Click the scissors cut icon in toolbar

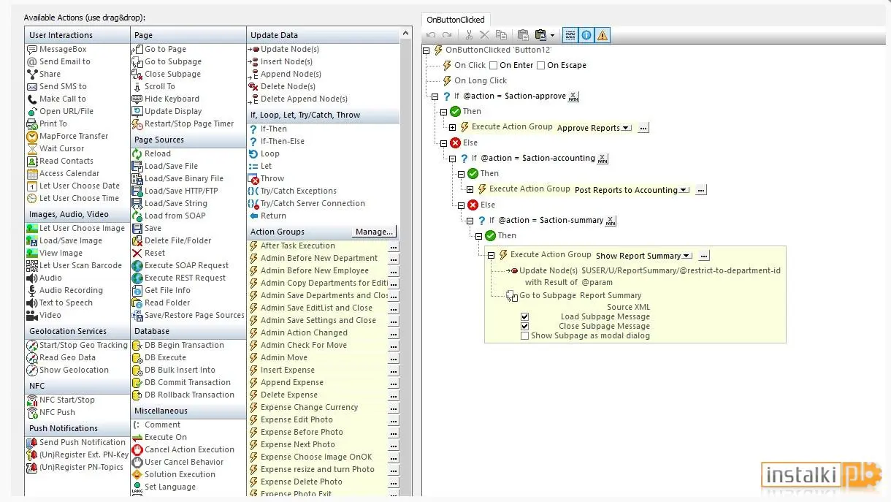coord(469,34)
